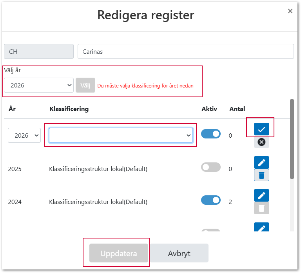Delete the 2025 row with trash icon
Viewport: 301px width, 273px height.
point(261,175)
